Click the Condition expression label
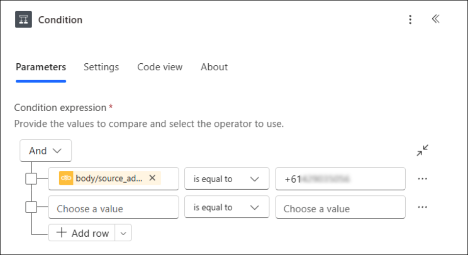The height and width of the screenshot is (255, 468). pos(60,108)
